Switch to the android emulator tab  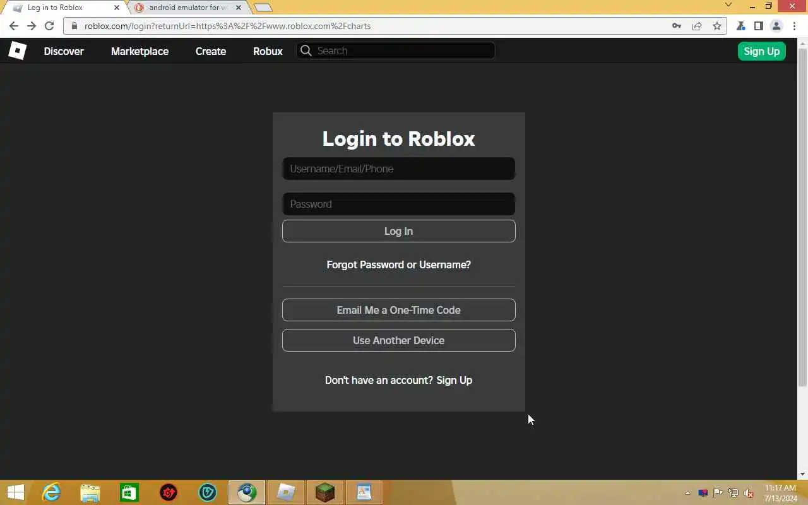[x=188, y=8]
